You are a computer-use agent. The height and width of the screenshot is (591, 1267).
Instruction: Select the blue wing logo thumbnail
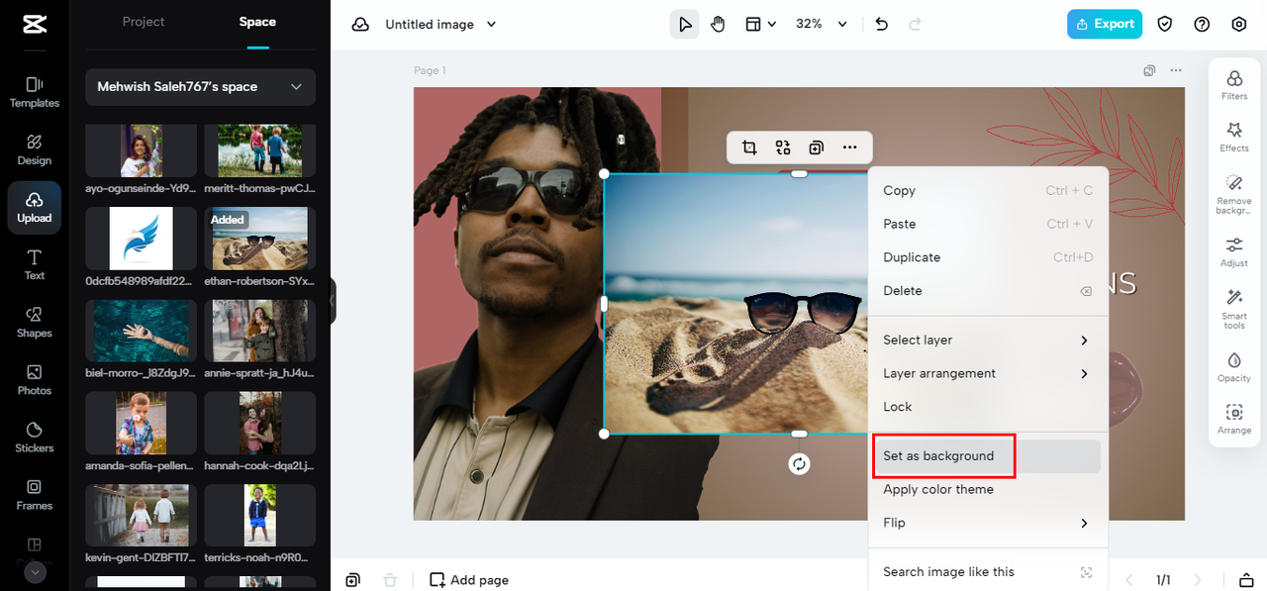141,239
